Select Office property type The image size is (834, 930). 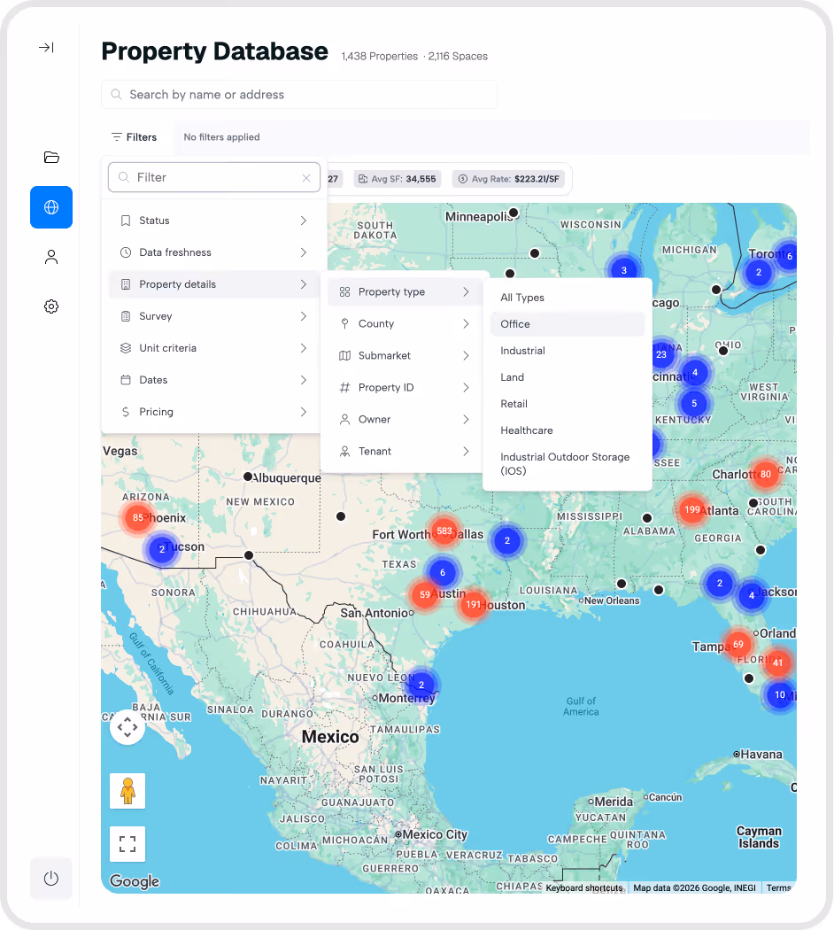click(568, 324)
